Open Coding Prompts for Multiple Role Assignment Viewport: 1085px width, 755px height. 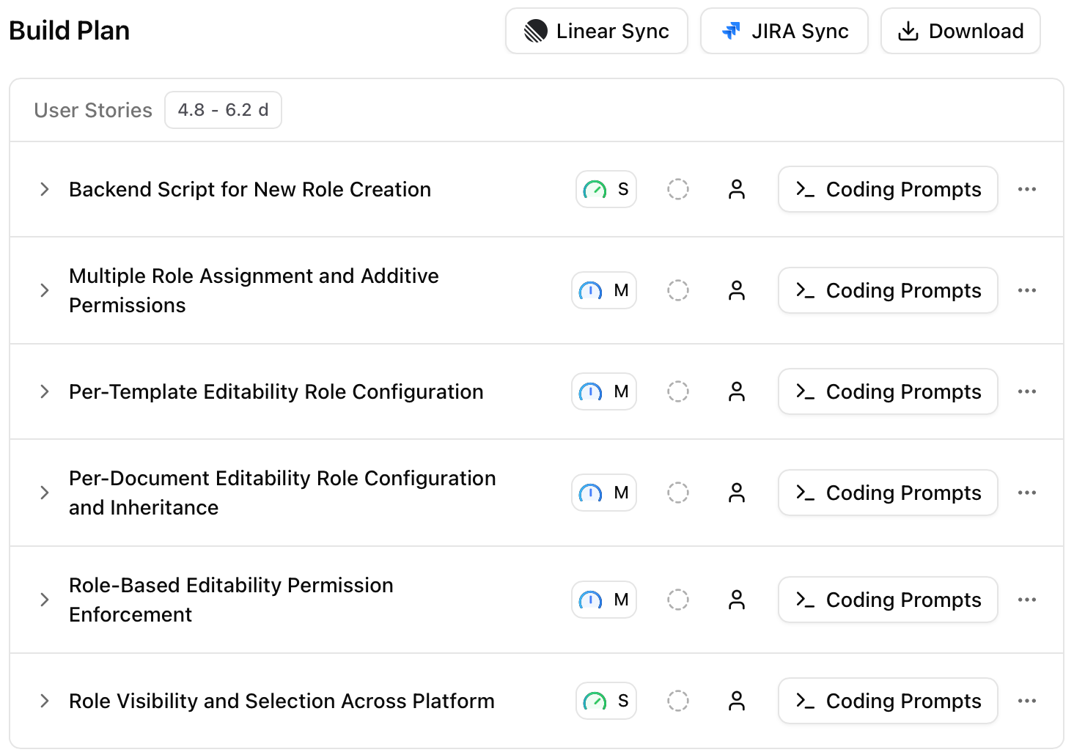(887, 290)
